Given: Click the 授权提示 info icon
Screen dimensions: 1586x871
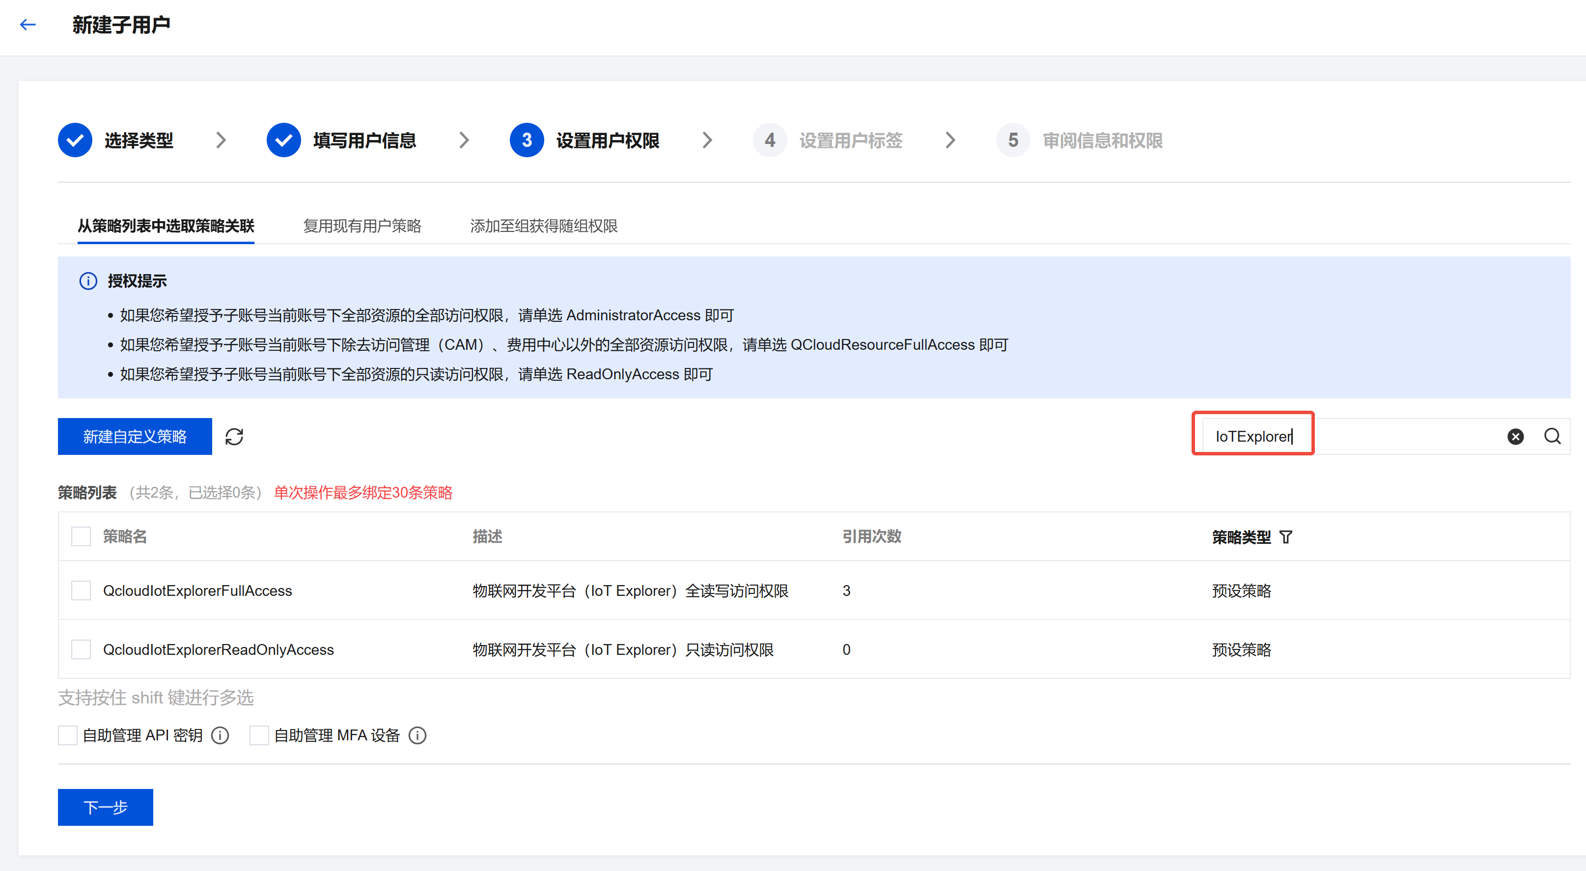Looking at the screenshot, I should tap(88, 281).
